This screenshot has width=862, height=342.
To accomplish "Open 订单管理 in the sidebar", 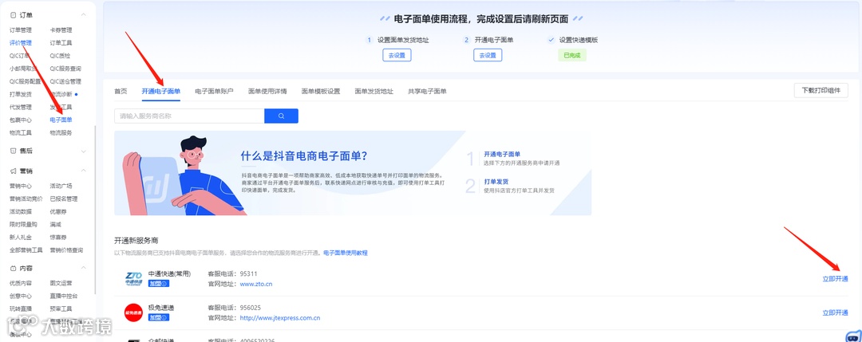I will click(x=20, y=30).
